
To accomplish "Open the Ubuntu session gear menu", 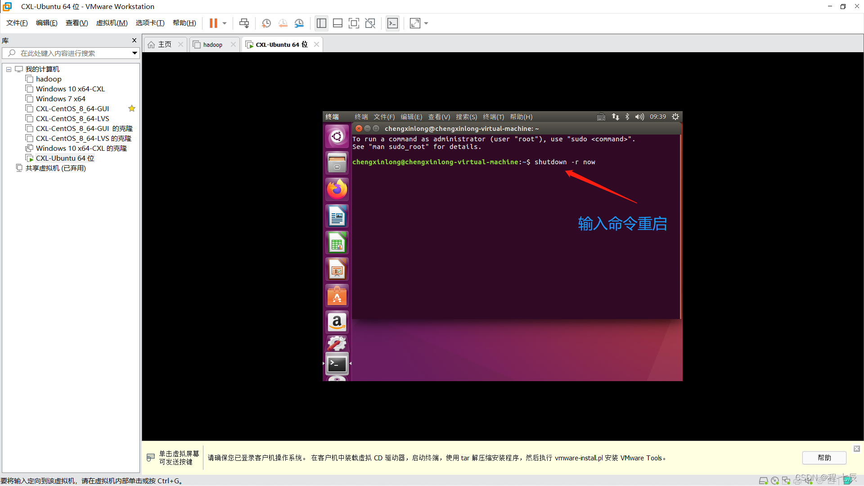I will (x=675, y=117).
